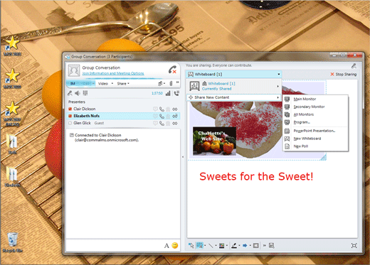Screen dimensions: 370x265
Task: Mute the microphone in the call controls
Action: pos(70,93)
